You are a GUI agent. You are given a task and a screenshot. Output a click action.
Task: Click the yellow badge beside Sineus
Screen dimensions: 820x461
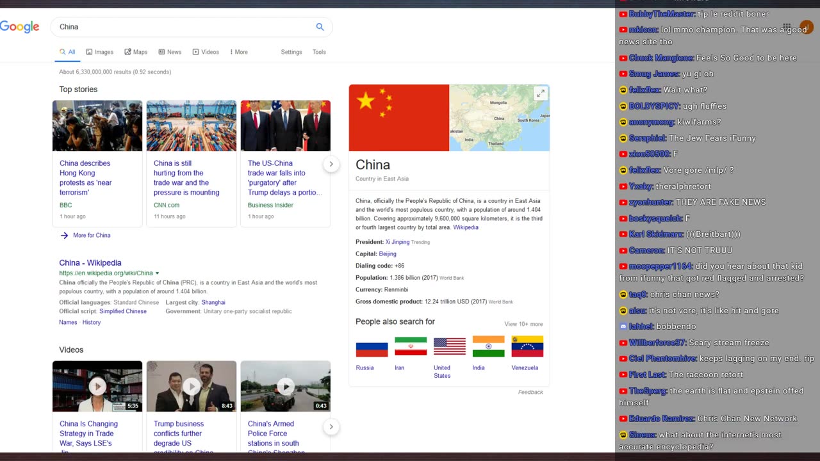point(623,435)
